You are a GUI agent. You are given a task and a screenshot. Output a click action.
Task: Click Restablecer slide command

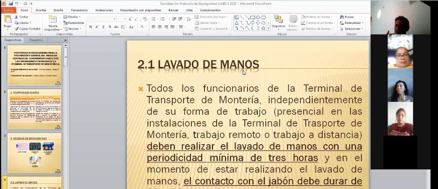tap(74, 22)
